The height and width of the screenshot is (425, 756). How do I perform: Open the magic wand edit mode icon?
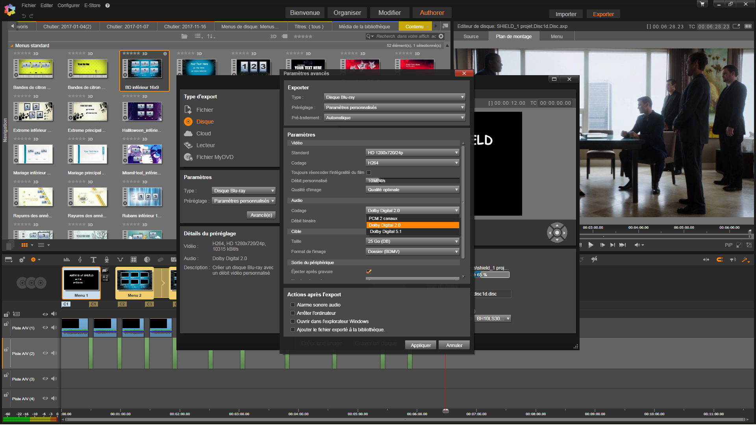(745, 260)
